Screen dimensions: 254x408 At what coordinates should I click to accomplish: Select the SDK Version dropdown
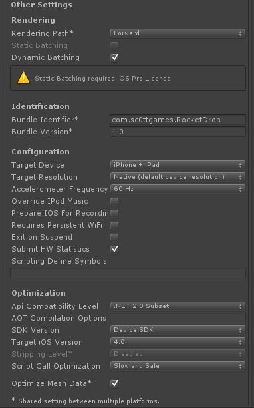(x=178, y=330)
